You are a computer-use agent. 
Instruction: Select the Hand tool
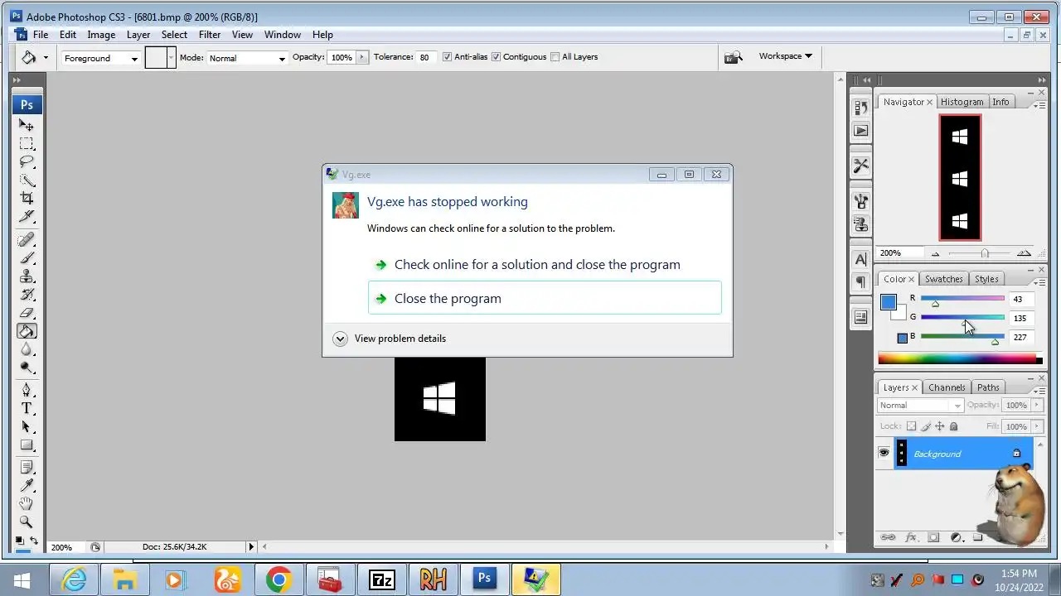point(27,503)
